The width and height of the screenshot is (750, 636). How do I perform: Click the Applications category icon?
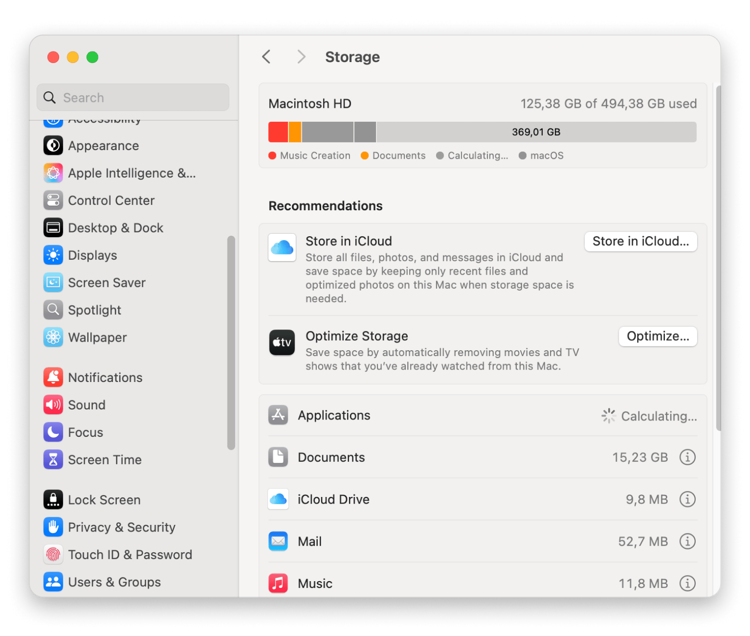(x=278, y=415)
